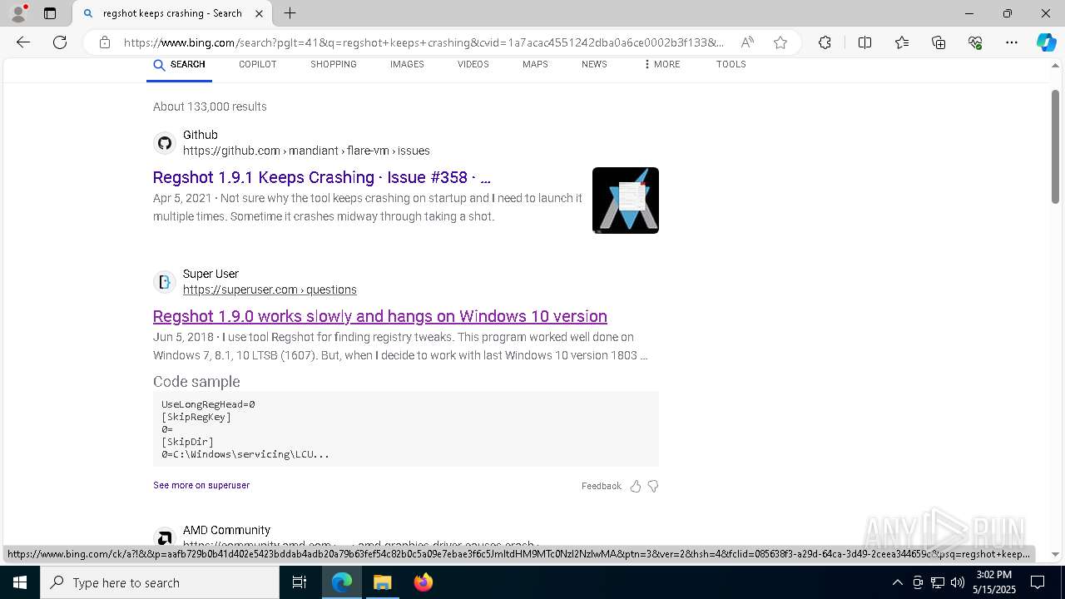
Task: Open volume control tray icon
Action: click(x=958, y=582)
